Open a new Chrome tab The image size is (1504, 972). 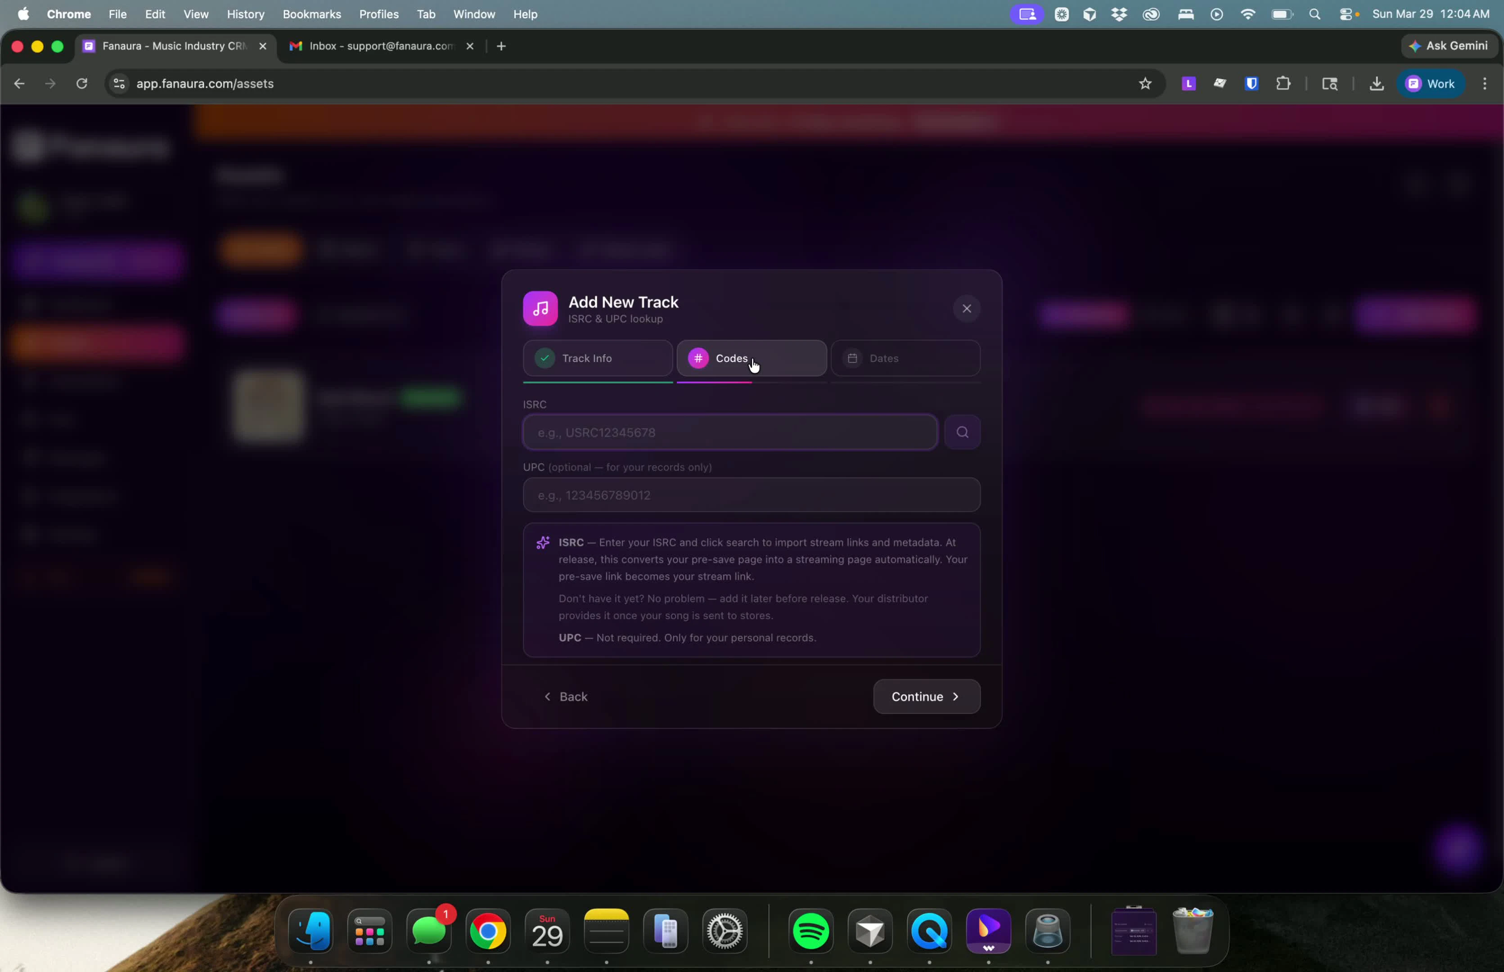tap(501, 46)
